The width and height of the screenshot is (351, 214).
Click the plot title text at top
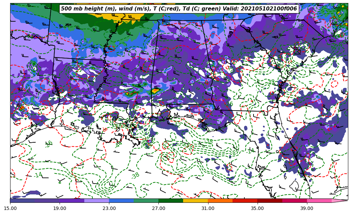tap(179, 9)
